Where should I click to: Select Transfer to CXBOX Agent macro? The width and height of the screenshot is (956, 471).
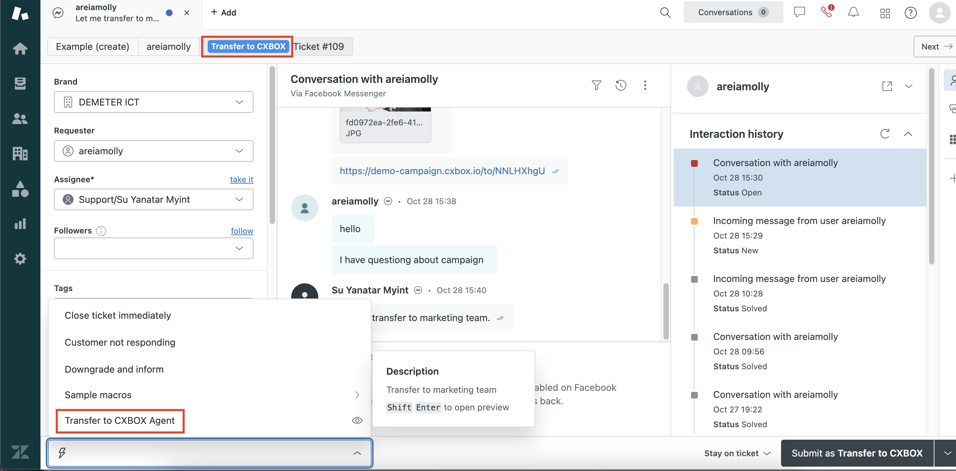[x=210, y=420]
